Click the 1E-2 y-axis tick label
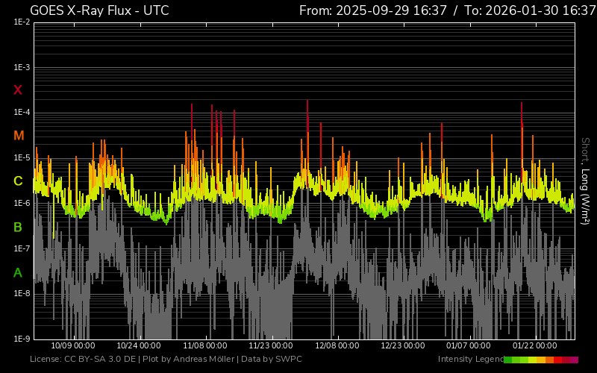The height and width of the screenshot is (373, 597). (x=22, y=22)
